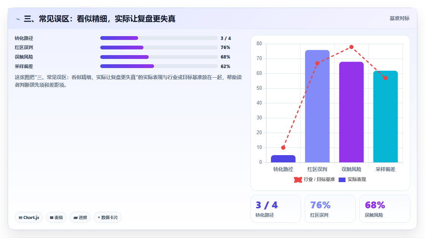The width and height of the screenshot is (425, 238).
Task: Click the Chart.js tag chip
Action: (29, 217)
